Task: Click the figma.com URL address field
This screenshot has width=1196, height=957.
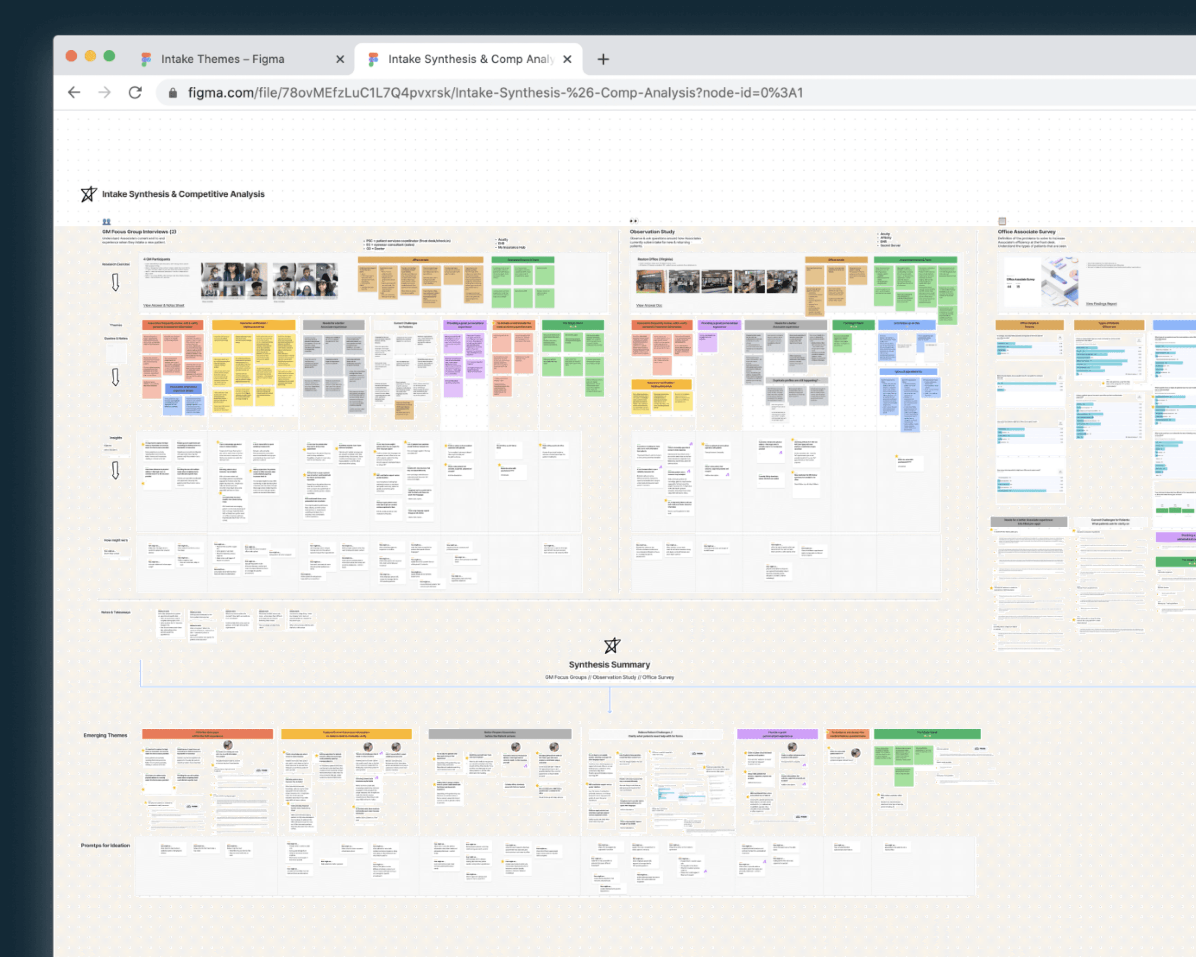Action: [x=495, y=93]
